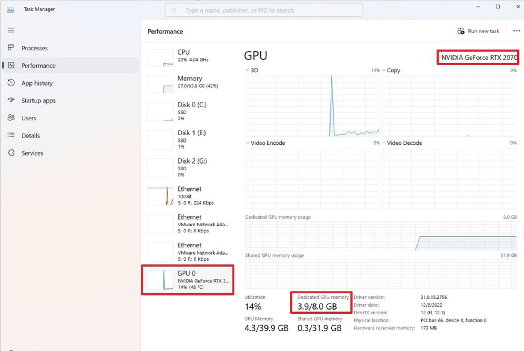Select the 10GBit Ethernet entry
524x351 pixels.
tap(187, 195)
